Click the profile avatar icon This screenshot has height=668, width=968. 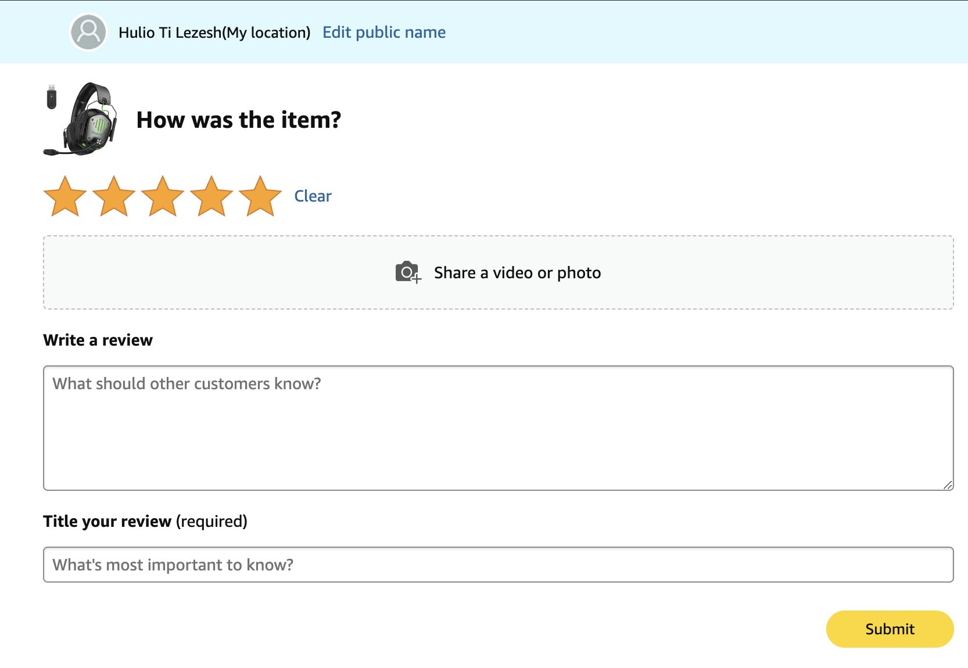88,32
